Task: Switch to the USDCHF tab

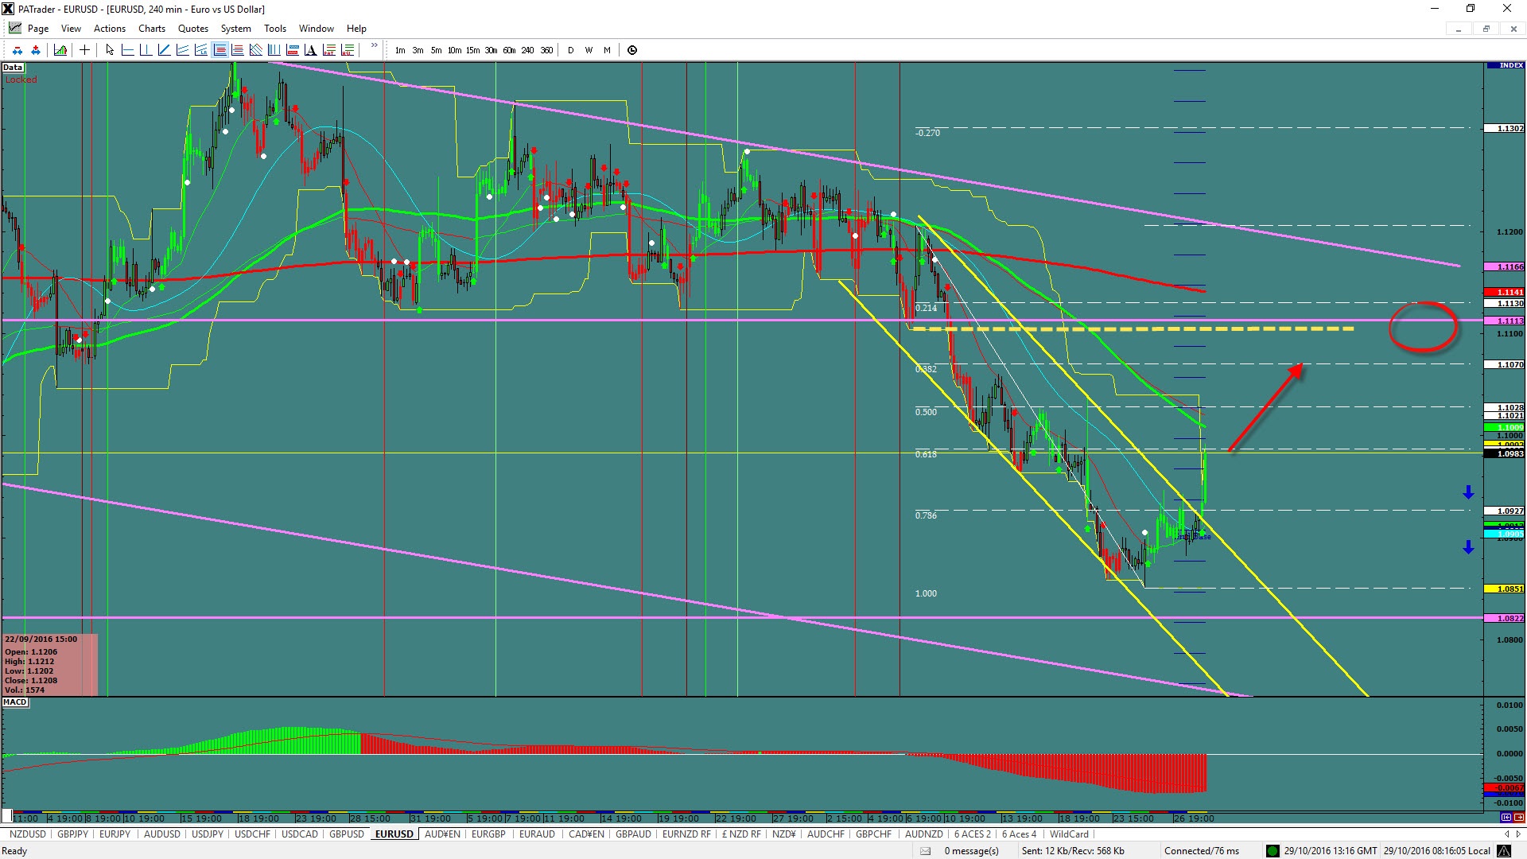Action: pyautogui.click(x=253, y=834)
